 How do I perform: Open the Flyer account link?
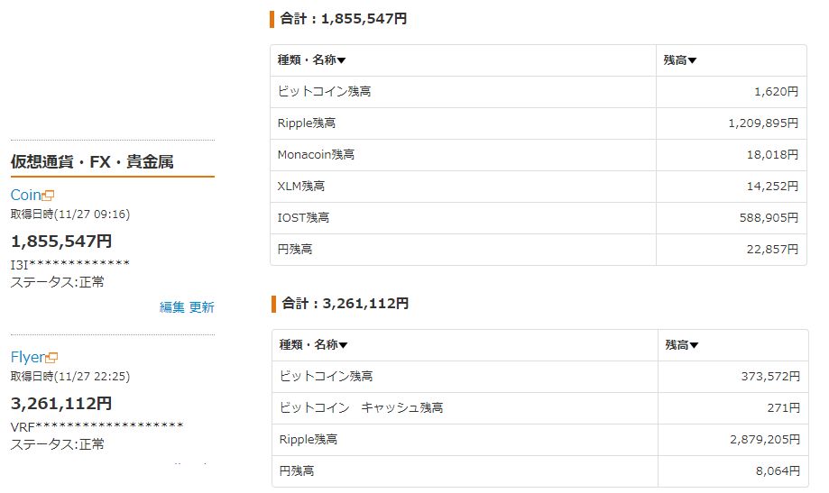(x=27, y=358)
